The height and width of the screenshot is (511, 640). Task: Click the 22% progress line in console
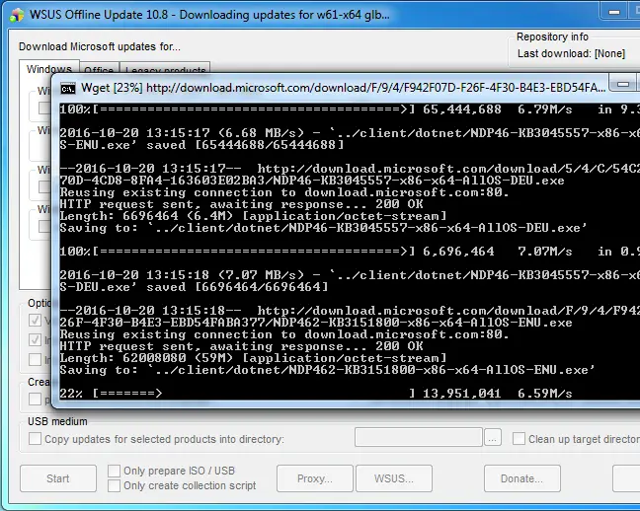(x=316, y=394)
